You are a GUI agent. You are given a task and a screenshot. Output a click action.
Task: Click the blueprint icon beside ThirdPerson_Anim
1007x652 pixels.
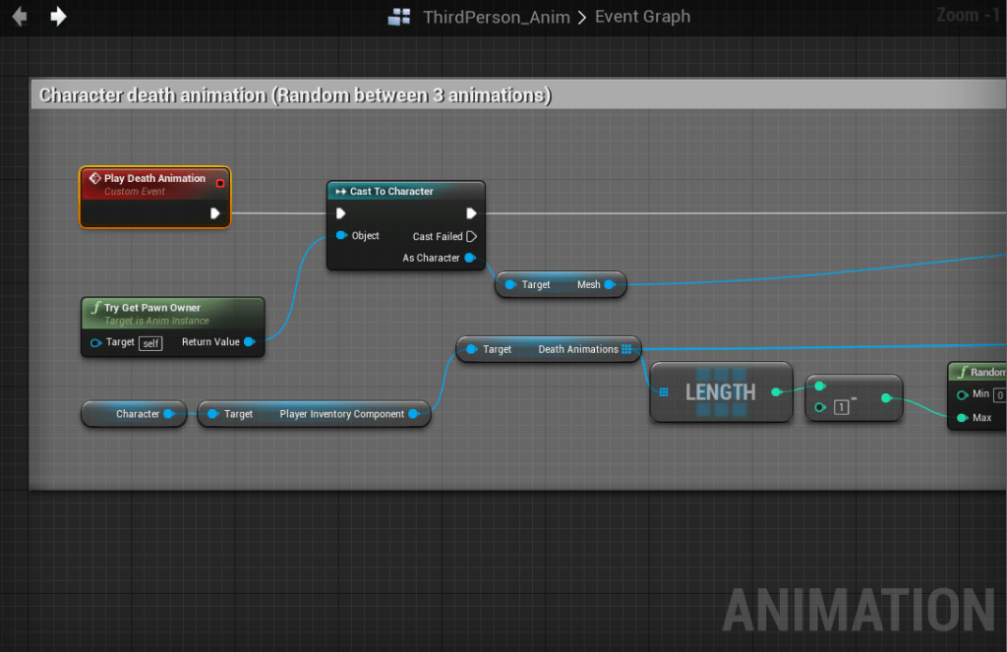[x=399, y=17]
